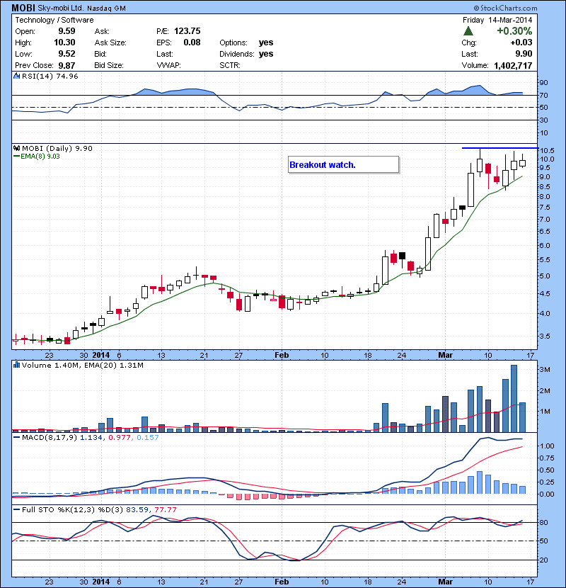Screen dimensions: 566x588
Task: Click the 'Ask Size:' label
Action: pyautogui.click(x=110, y=43)
